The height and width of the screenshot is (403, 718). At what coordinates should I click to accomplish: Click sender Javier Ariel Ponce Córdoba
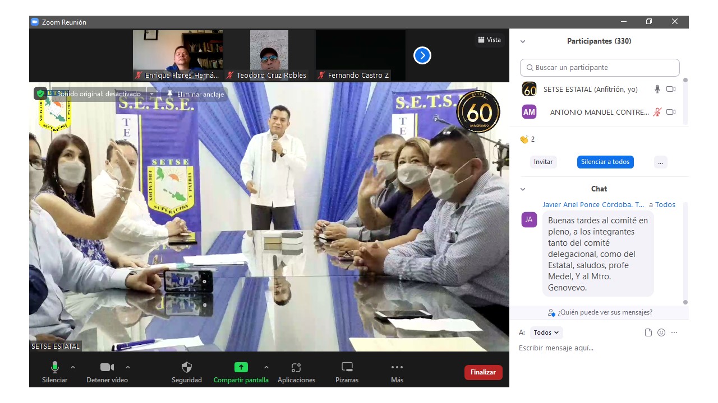click(593, 205)
